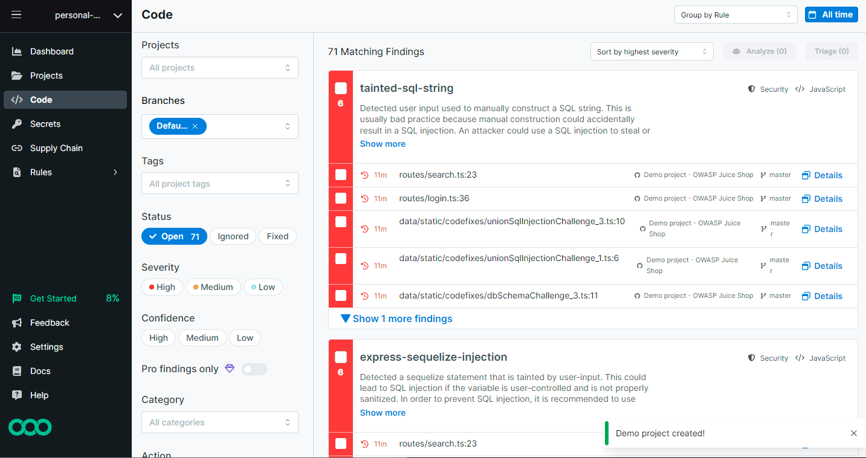
Task: Open Sort by highest severity dropdown
Action: [x=651, y=51]
